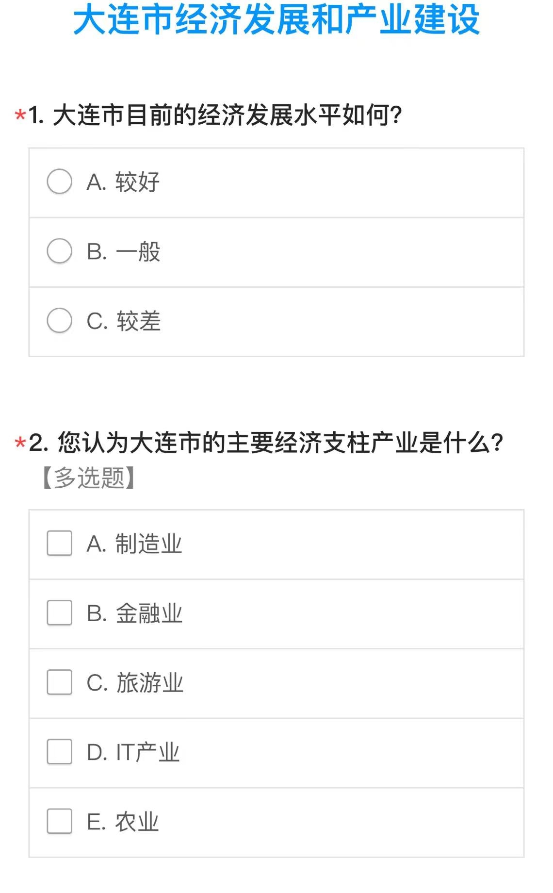Check the D. IT产业 checkbox

[60, 751]
